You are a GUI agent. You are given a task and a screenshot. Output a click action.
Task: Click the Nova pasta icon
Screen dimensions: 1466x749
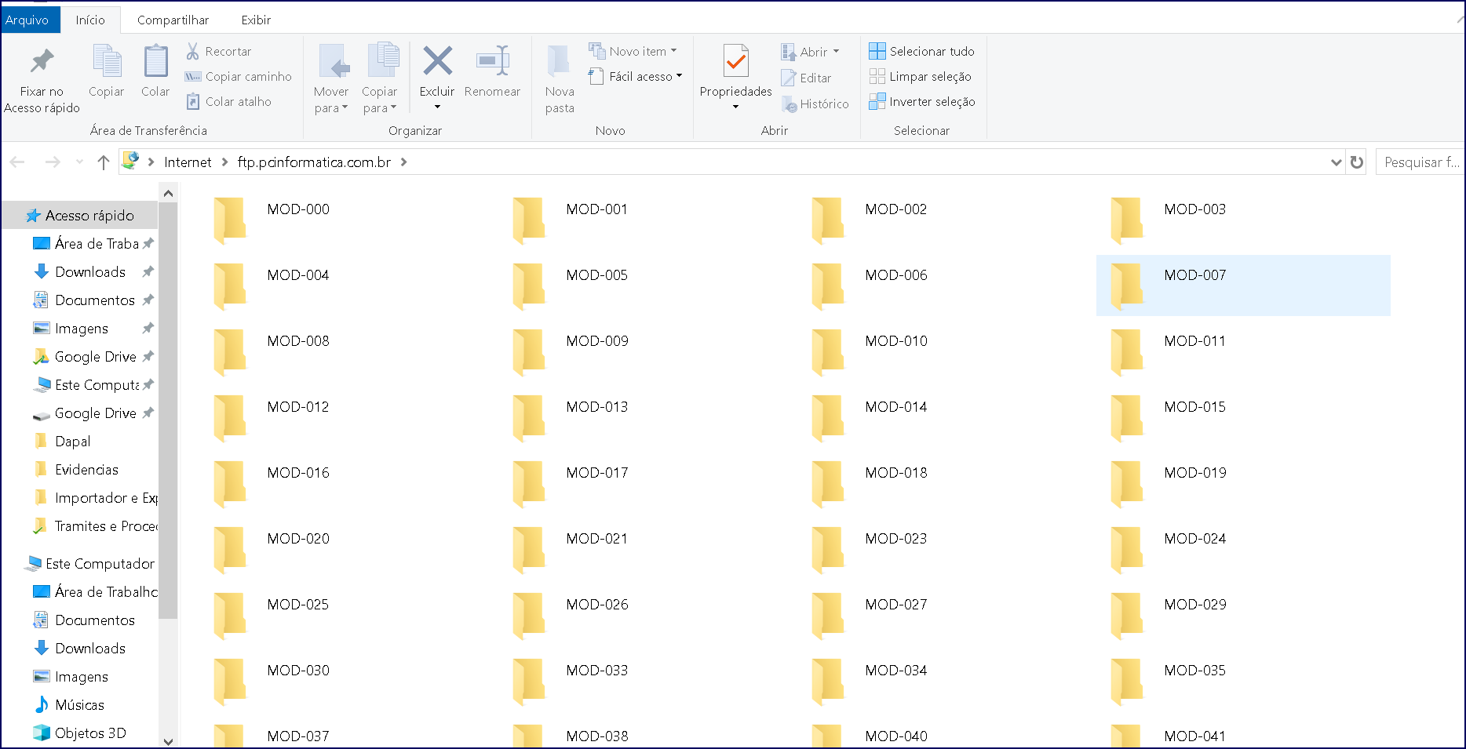coord(559,61)
